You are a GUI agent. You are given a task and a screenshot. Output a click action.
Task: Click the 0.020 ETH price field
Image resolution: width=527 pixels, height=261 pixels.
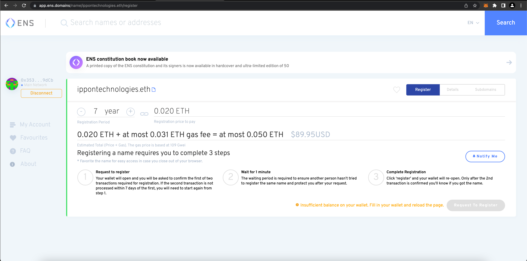coord(329,111)
